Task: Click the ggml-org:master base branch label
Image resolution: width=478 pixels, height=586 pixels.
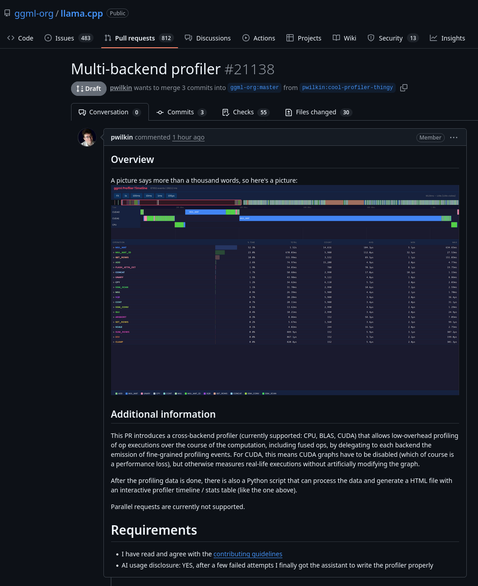Action: [255, 88]
